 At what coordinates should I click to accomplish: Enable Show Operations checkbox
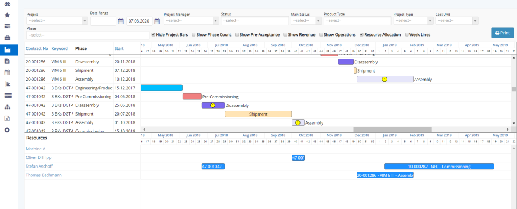click(x=321, y=34)
